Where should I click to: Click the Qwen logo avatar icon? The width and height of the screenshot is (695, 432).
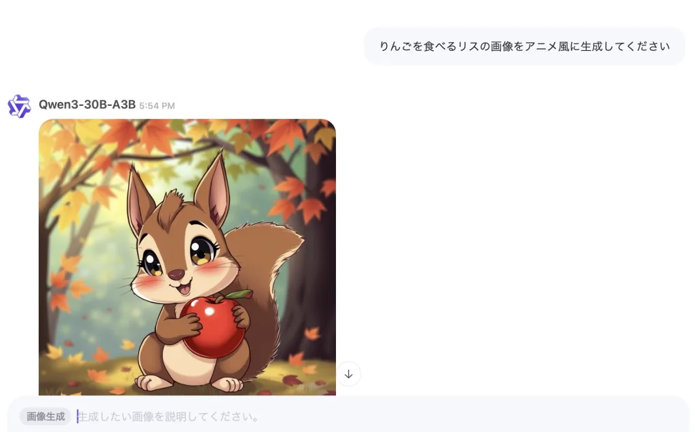[19, 107]
